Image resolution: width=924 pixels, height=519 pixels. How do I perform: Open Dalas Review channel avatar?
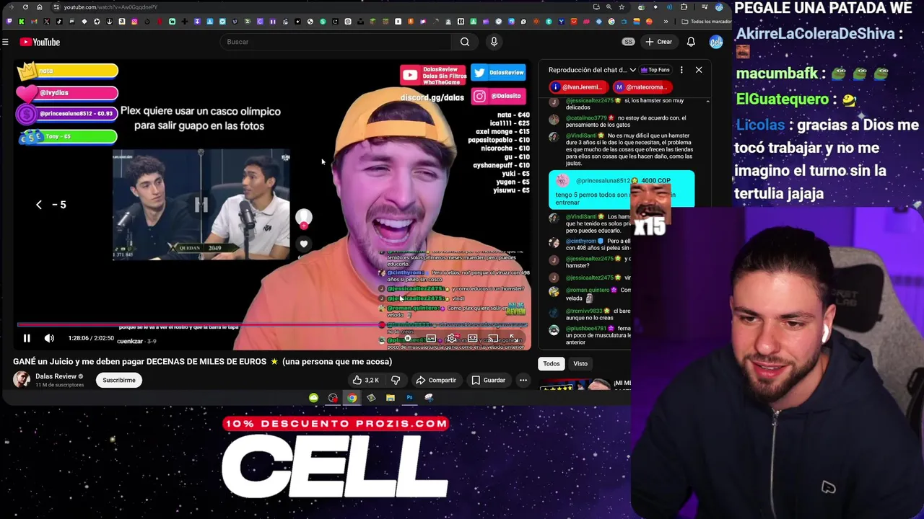point(22,380)
